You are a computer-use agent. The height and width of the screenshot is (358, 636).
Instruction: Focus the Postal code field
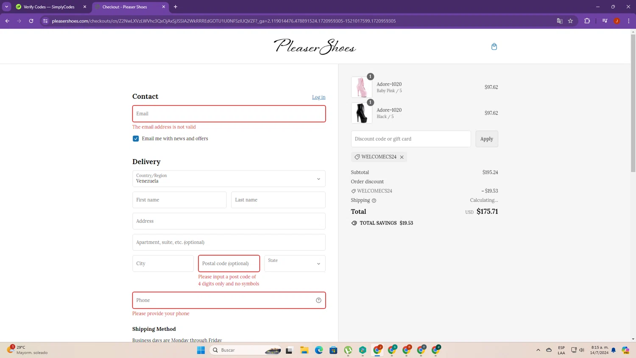[229, 263]
